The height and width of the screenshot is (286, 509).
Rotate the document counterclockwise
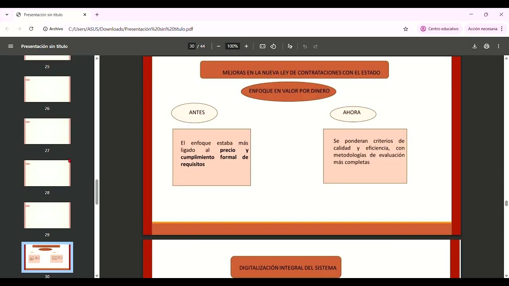273,46
